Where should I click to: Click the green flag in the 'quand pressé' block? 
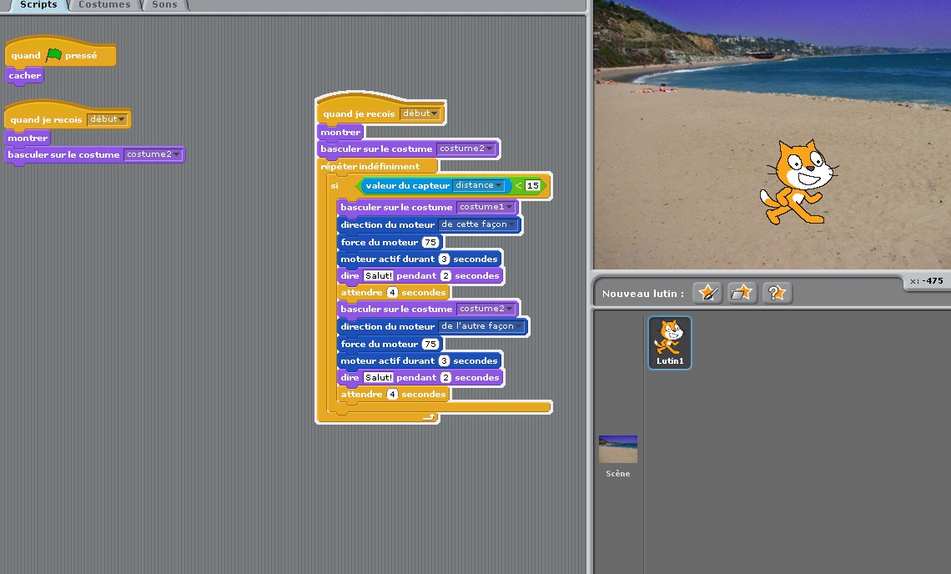(x=53, y=55)
